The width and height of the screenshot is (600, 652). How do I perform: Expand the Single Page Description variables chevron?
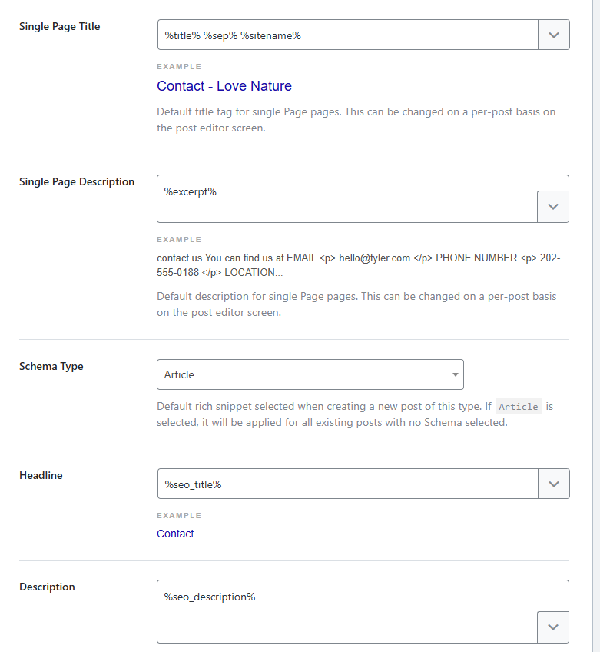(553, 207)
